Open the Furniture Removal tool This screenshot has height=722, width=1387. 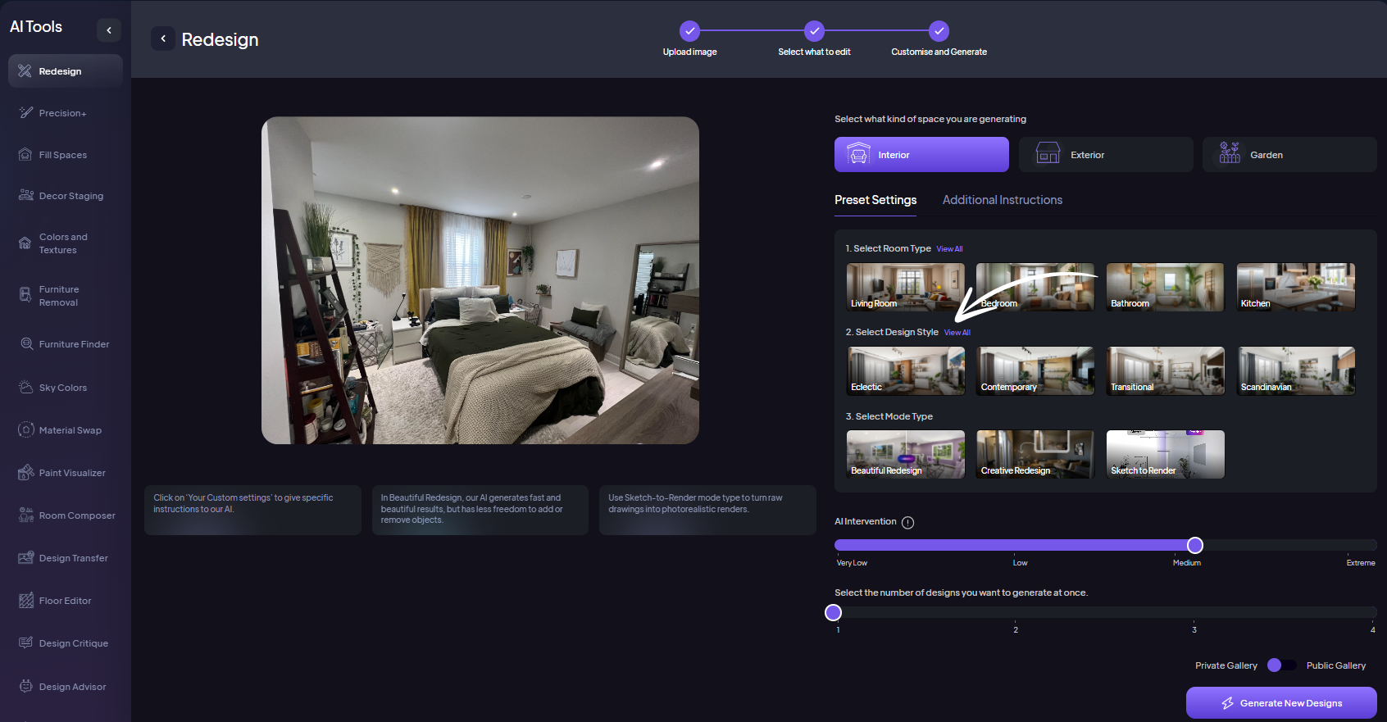59,296
